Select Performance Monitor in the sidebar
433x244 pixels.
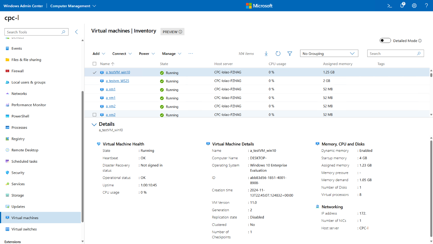28,105
